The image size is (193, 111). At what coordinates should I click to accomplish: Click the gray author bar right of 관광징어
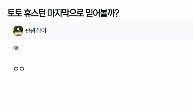119,31
